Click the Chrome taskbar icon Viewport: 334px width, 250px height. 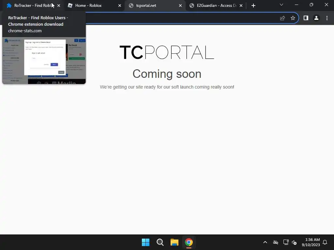[x=189, y=242]
